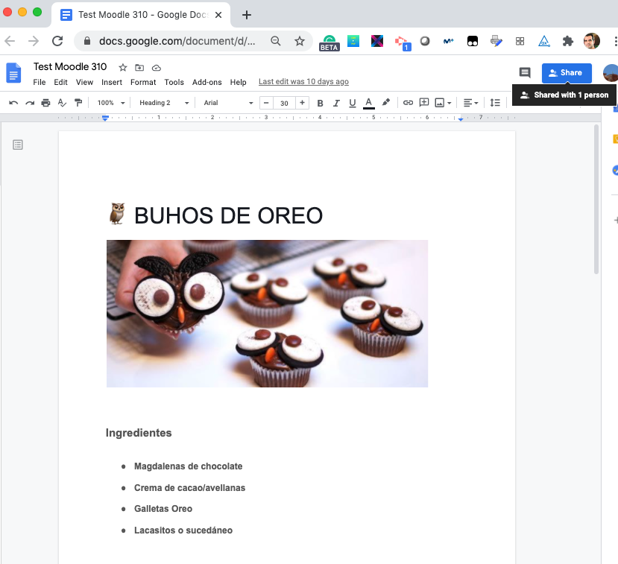618x564 pixels.
Task: Open the View menu
Action: point(84,82)
